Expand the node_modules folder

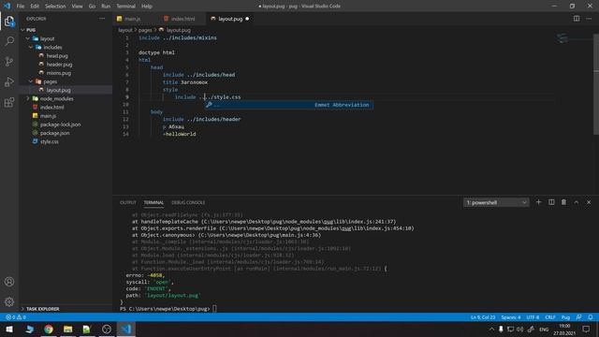(56, 98)
